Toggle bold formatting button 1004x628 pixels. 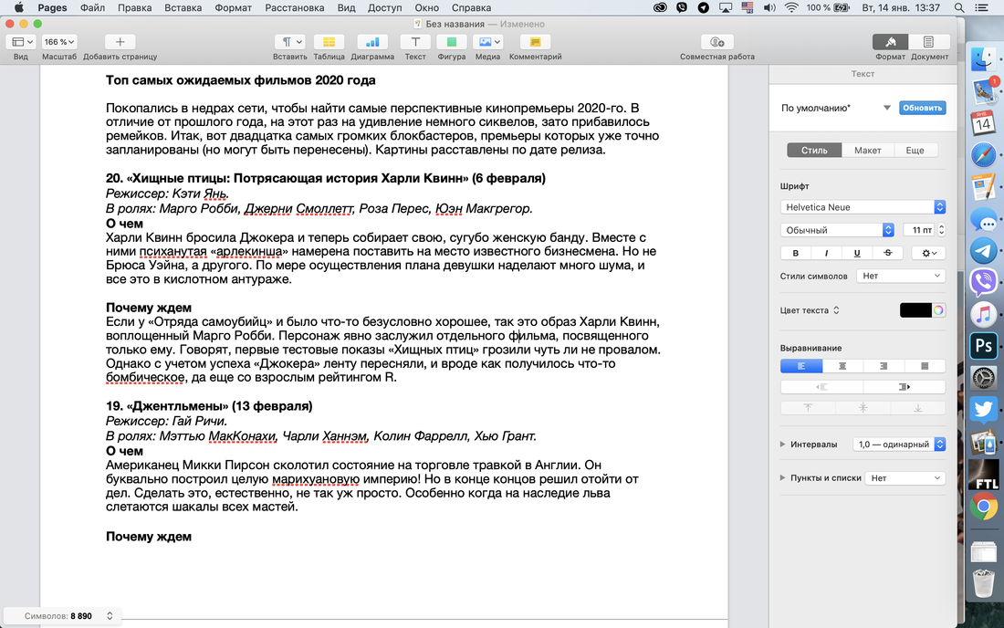click(796, 253)
